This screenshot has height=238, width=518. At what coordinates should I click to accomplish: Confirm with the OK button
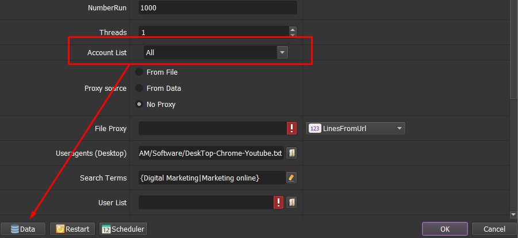point(444,229)
